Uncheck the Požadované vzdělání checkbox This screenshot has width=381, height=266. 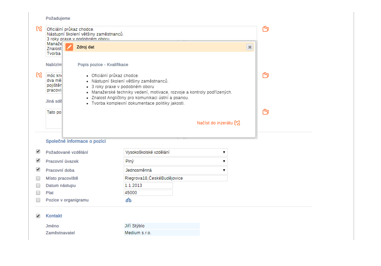[x=38, y=152]
